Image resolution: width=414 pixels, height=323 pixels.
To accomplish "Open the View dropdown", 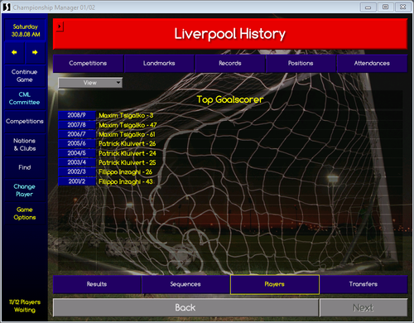I will [x=90, y=83].
